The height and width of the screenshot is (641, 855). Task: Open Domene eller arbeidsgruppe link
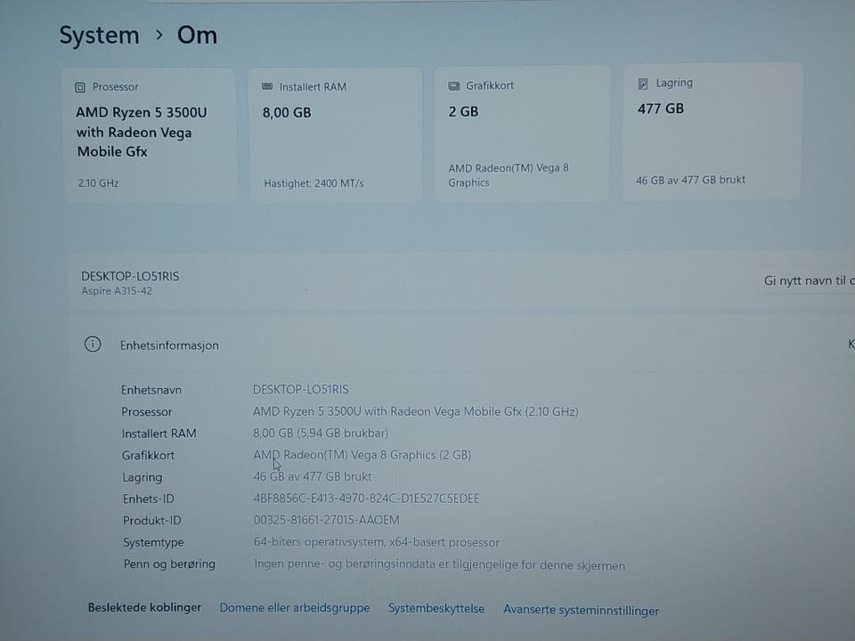295,608
